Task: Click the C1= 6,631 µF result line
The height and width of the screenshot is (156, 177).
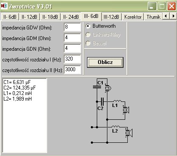Action: point(17,82)
